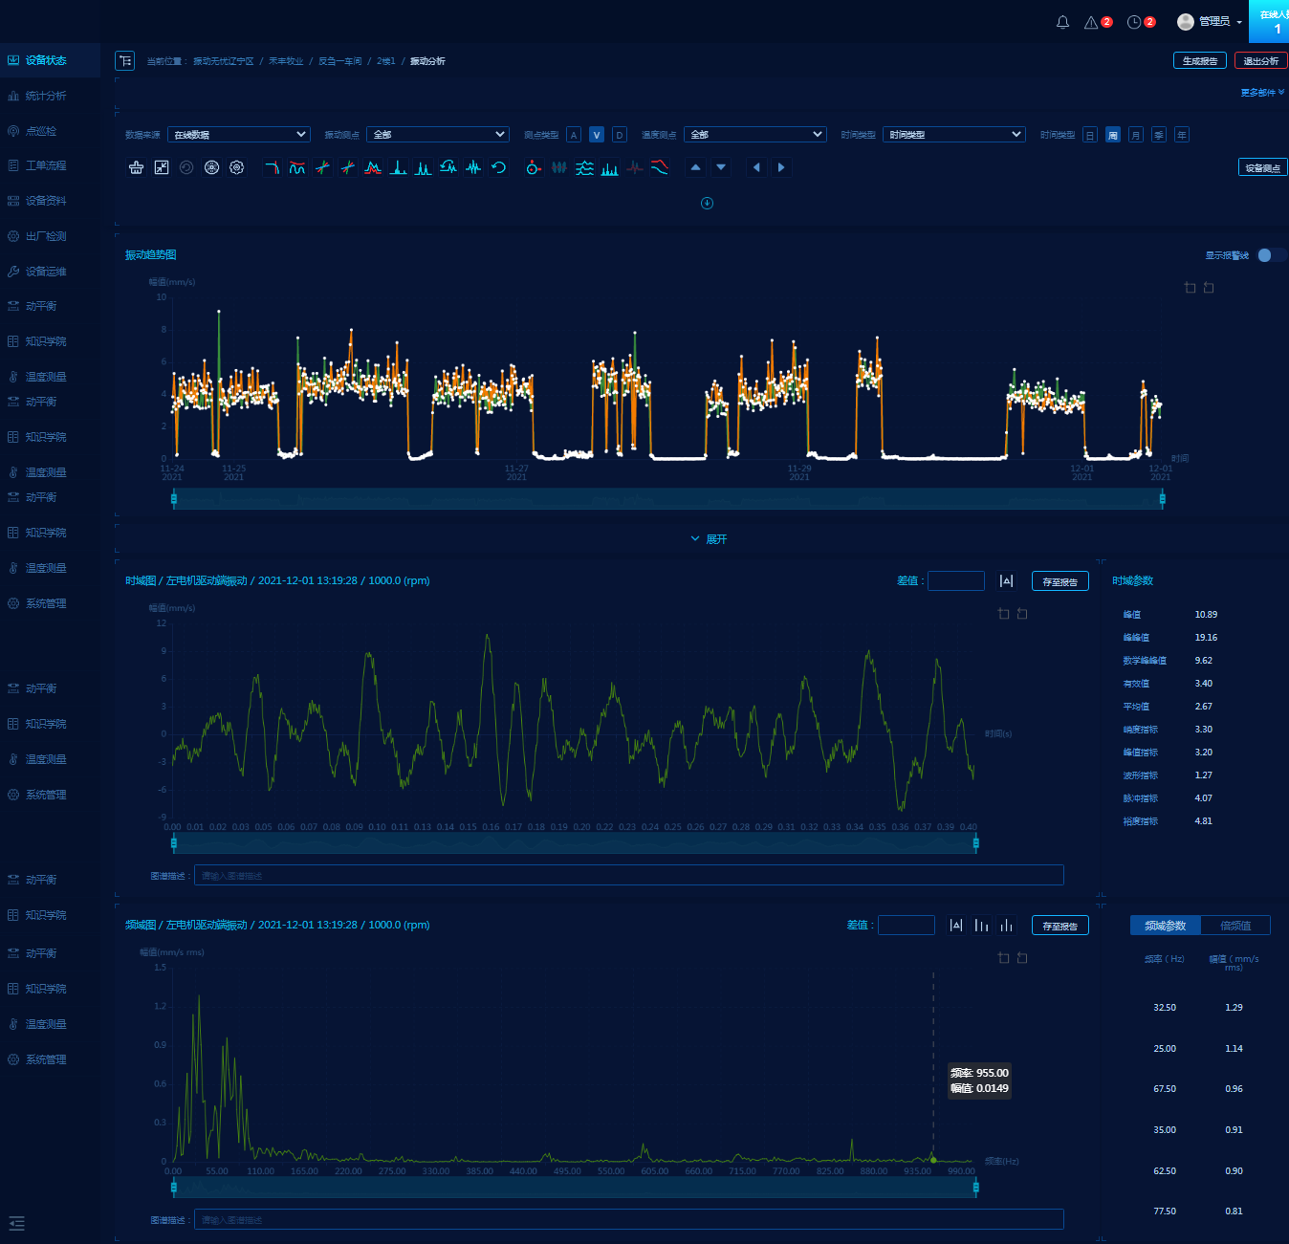Click the up triangle arrow in the toolbar
This screenshot has height=1244, width=1289.
696,167
